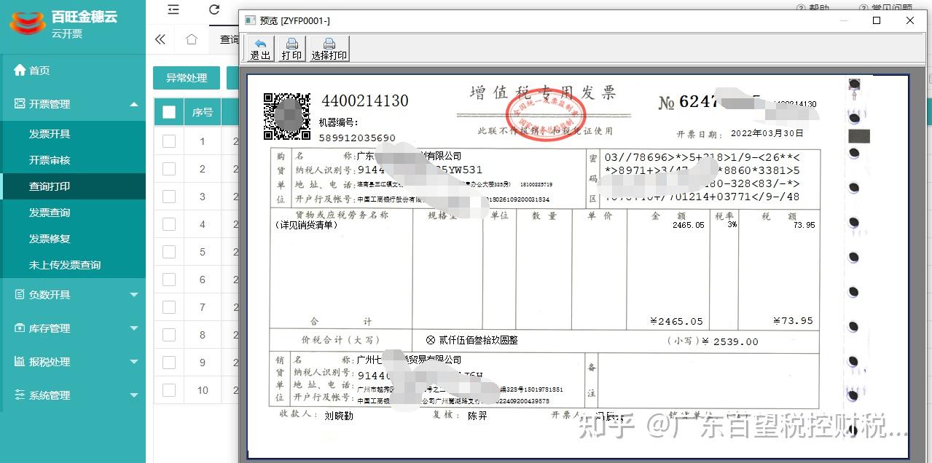Click the 贰仟伍佰叁拾玖圆整 amount in words
The height and width of the screenshot is (463, 932).
[x=478, y=340]
